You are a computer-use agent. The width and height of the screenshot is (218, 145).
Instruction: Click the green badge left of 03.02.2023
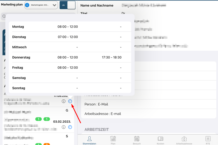[x=47, y=119]
